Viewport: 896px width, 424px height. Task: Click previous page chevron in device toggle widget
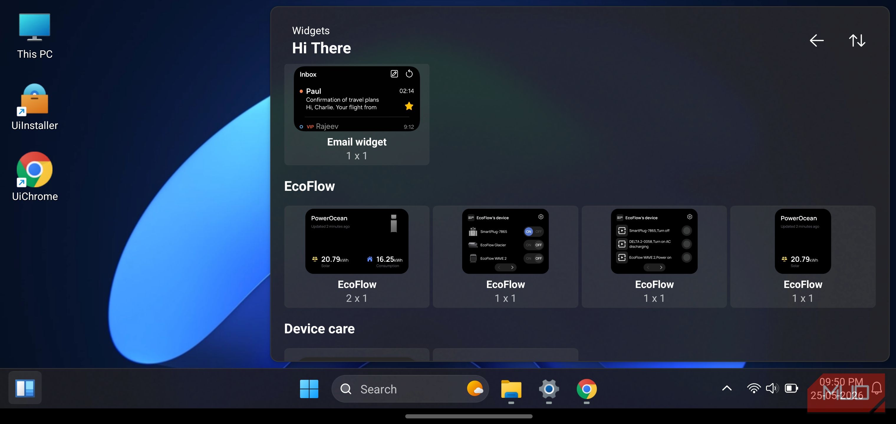(x=499, y=267)
